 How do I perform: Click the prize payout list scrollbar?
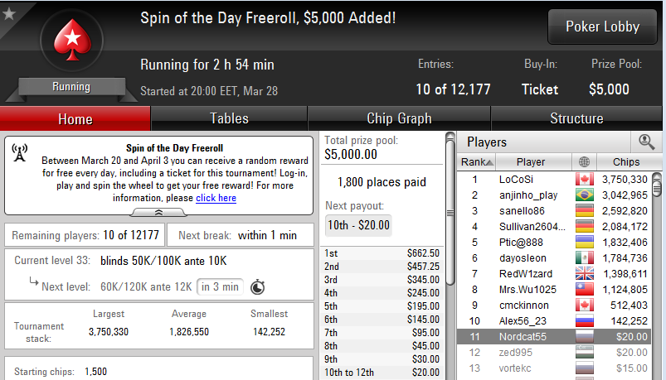coord(450,212)
